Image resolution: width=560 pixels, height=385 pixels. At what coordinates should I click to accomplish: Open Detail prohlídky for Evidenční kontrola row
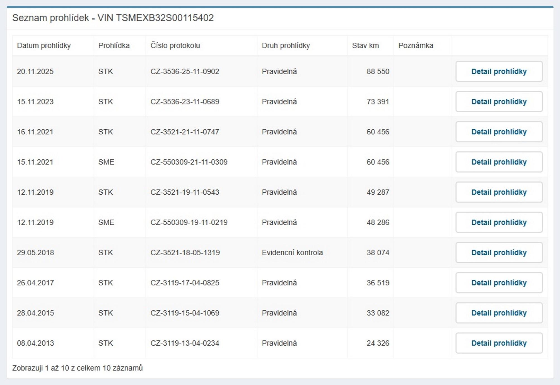click(499, 253)
